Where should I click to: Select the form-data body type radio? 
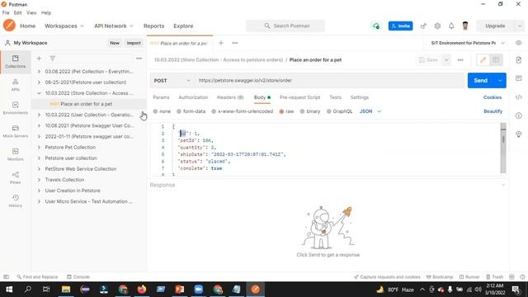click(179, 111)
